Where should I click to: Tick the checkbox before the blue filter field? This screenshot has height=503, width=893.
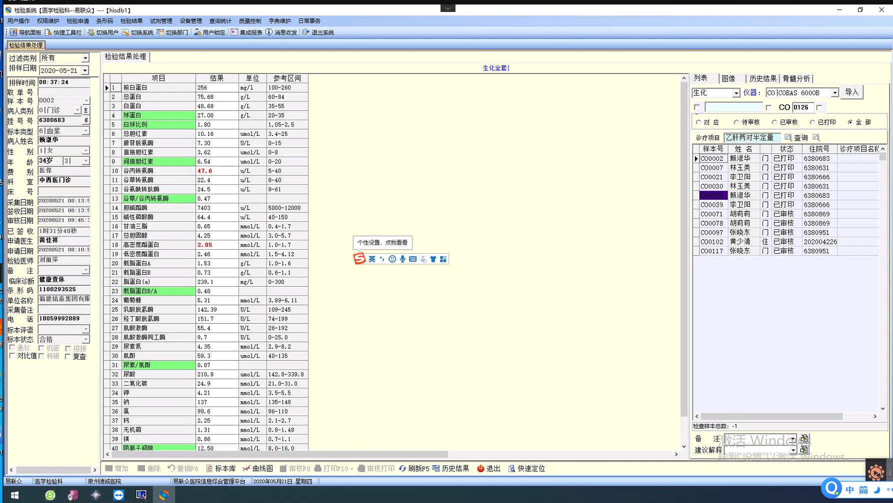tap(697, 107)
